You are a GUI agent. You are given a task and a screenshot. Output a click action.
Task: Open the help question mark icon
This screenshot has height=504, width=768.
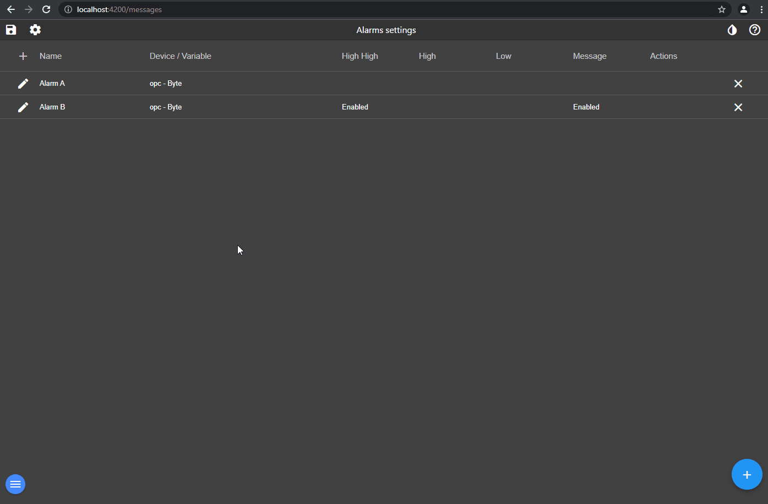pyautogui.click(x=755, y=30)
